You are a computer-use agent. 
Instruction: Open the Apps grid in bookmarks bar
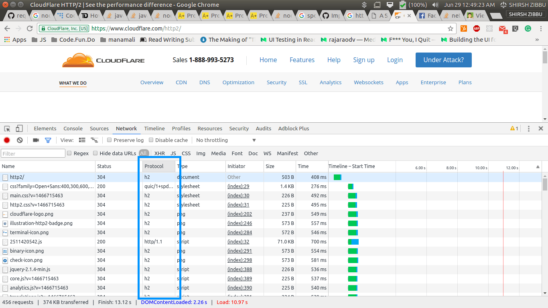click(x=15, y=40)
